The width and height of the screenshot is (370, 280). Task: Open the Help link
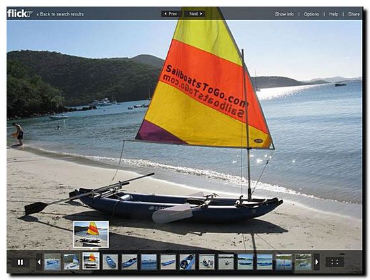point(334,14)
